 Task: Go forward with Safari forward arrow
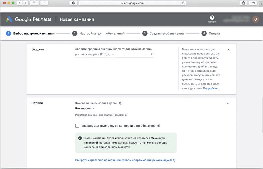point(26,3)
